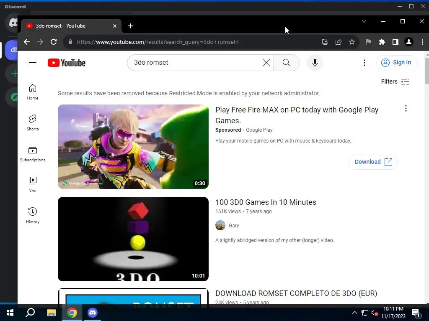This screenshot has height=321, width=429.
Task: Click the magnifier search button
Action: click(286, 63)
